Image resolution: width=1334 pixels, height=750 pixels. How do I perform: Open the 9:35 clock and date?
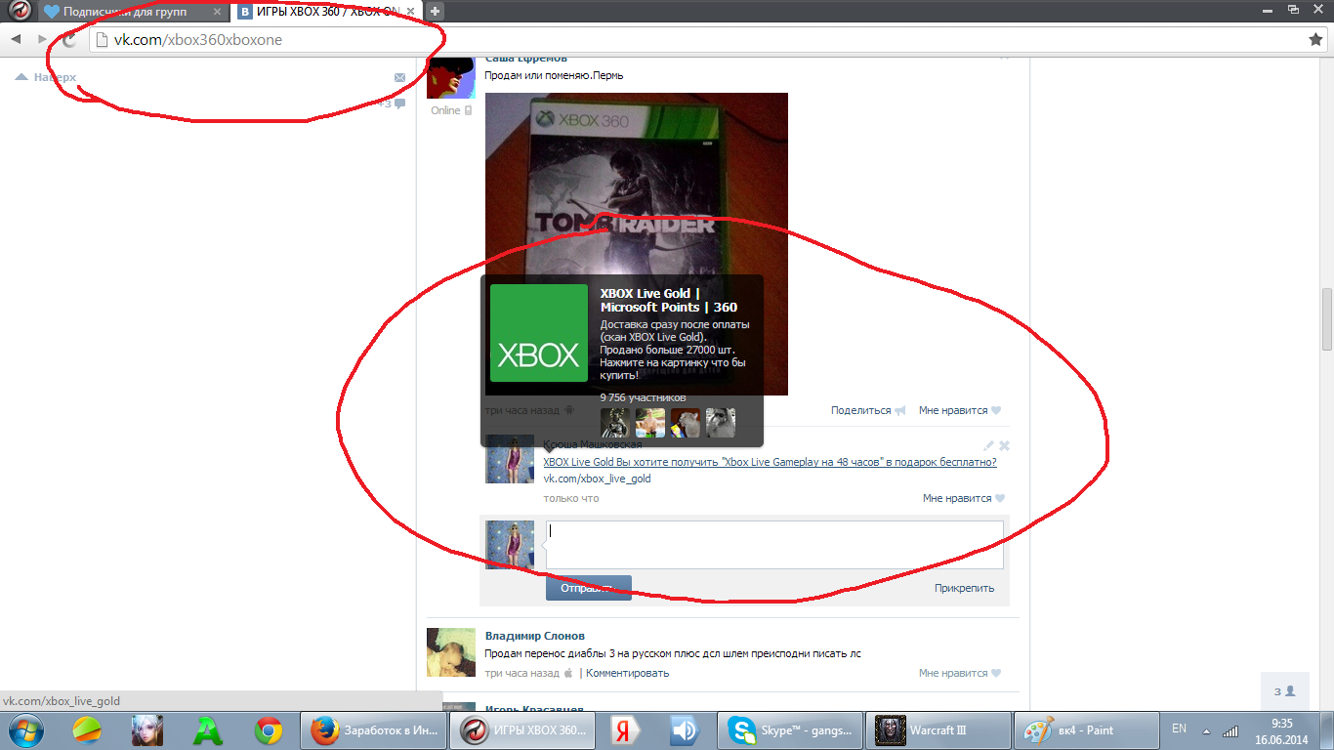coord(1282,730)
